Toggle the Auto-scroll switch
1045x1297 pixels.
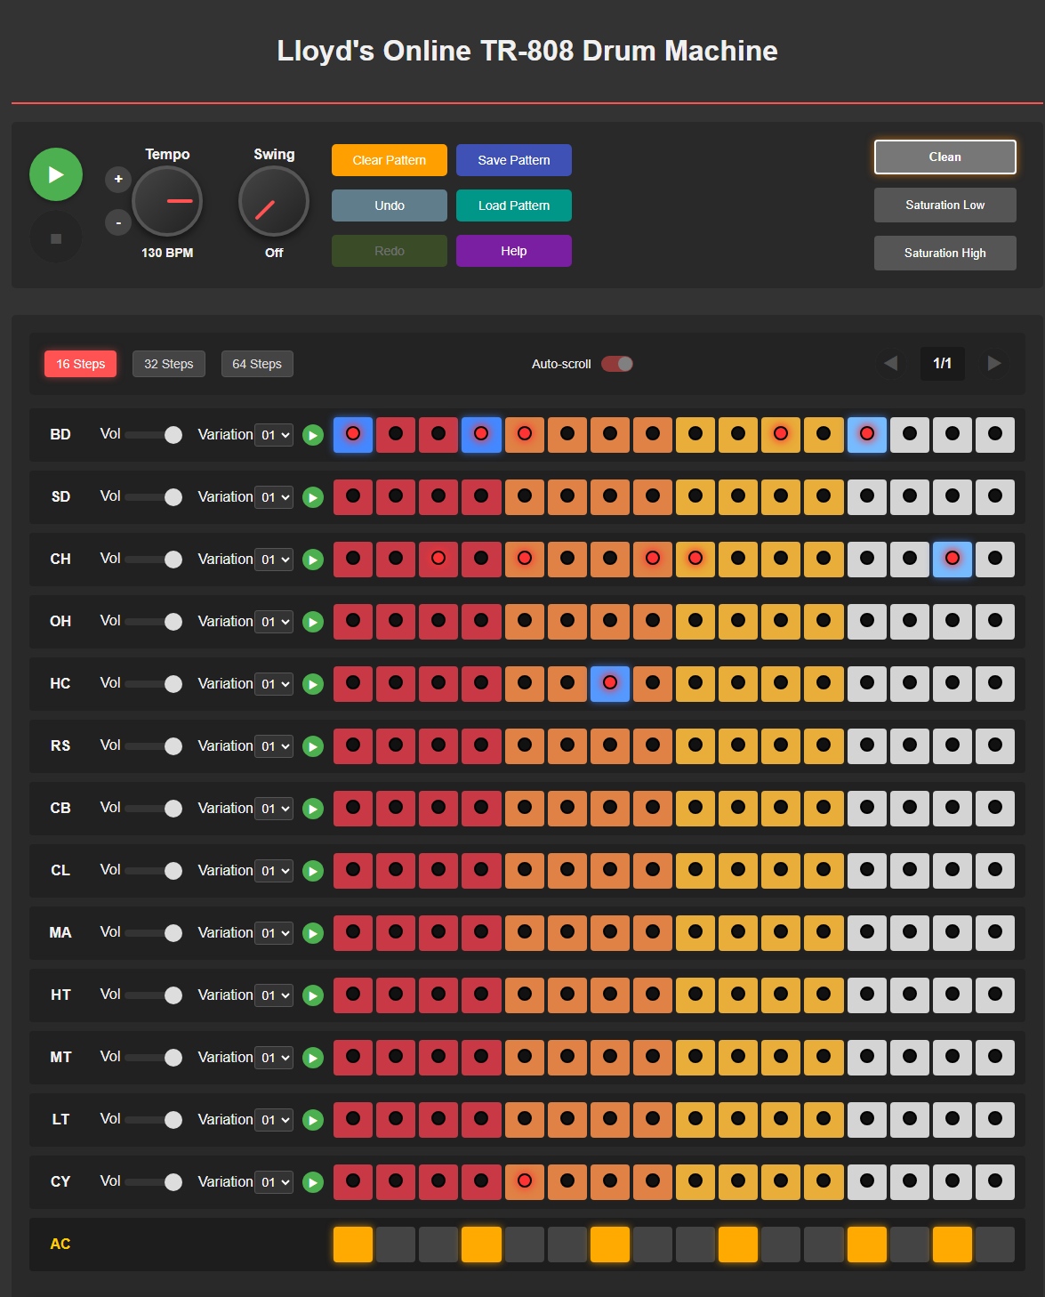tap(617, 364)
